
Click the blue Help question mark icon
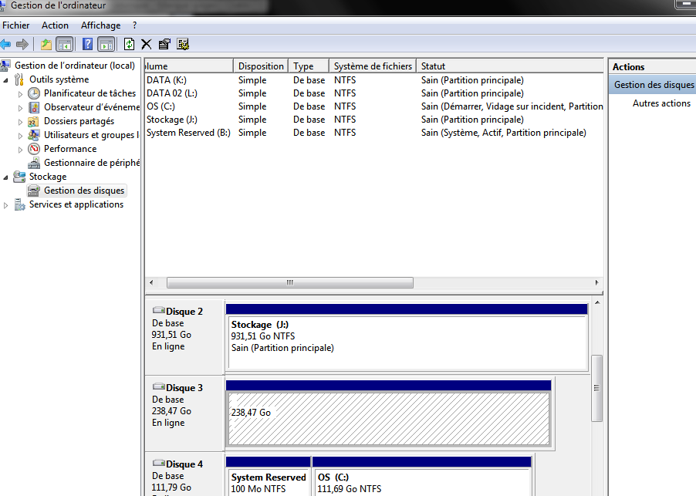pos(88,44)
